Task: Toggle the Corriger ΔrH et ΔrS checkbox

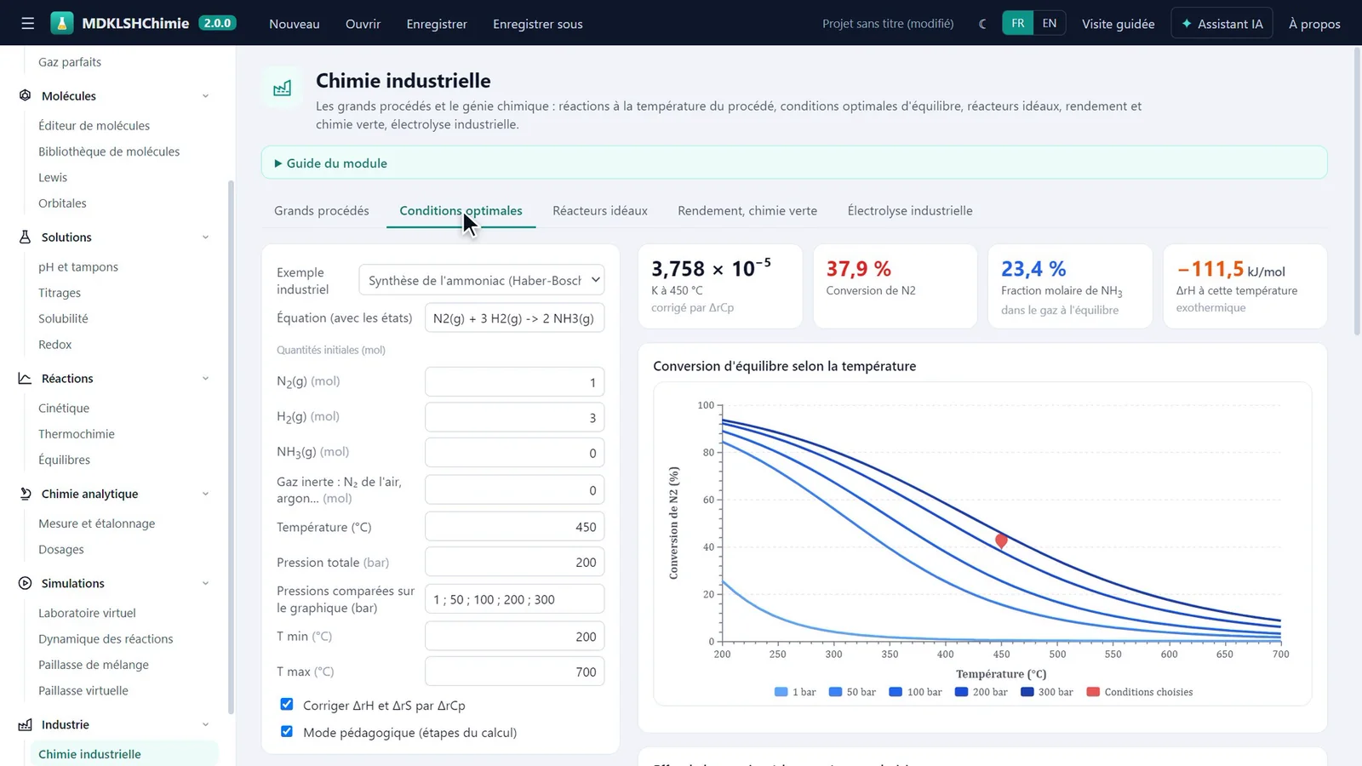Action: coord(287,705)
